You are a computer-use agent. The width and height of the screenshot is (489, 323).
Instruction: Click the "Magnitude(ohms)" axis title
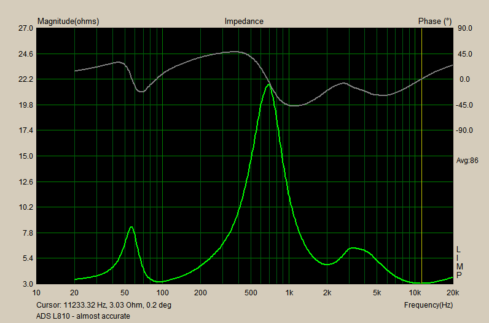(68, 22)
